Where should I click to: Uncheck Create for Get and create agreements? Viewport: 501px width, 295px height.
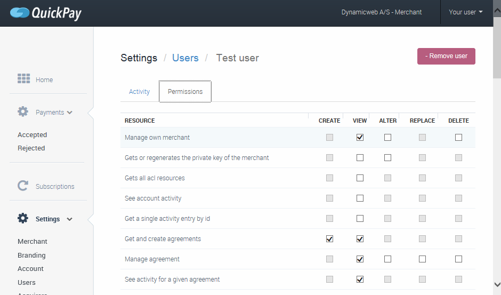pyautogui.click(x=329, y=239)
